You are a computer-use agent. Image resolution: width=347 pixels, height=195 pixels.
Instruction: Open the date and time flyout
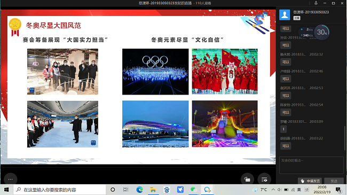tap(322, 190)
